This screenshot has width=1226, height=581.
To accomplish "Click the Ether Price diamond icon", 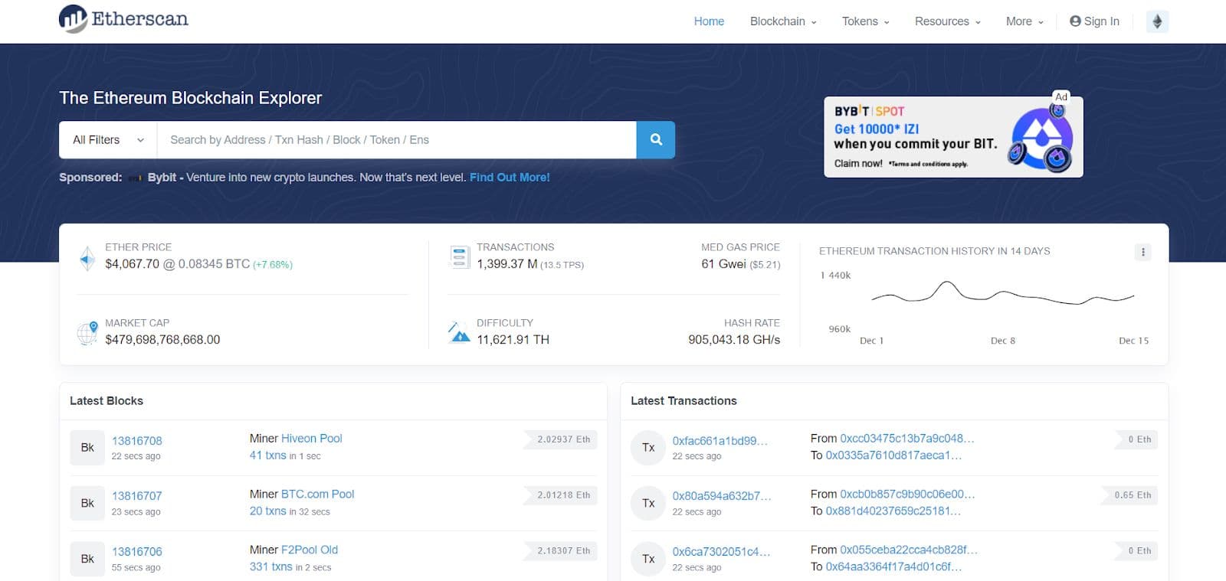I will (87, 258).
